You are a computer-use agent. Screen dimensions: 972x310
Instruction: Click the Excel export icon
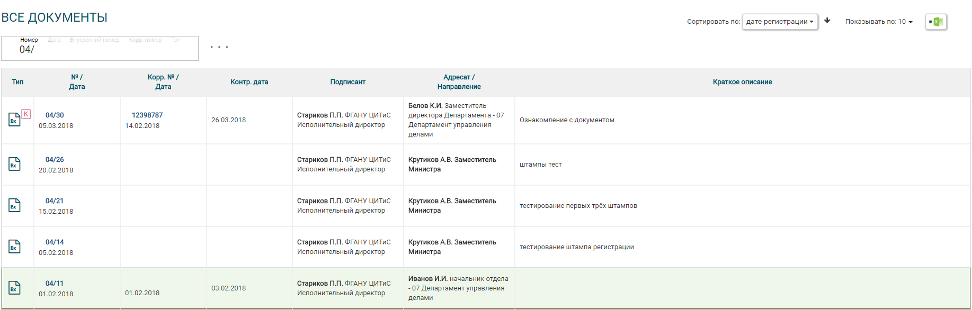(936, 22)
